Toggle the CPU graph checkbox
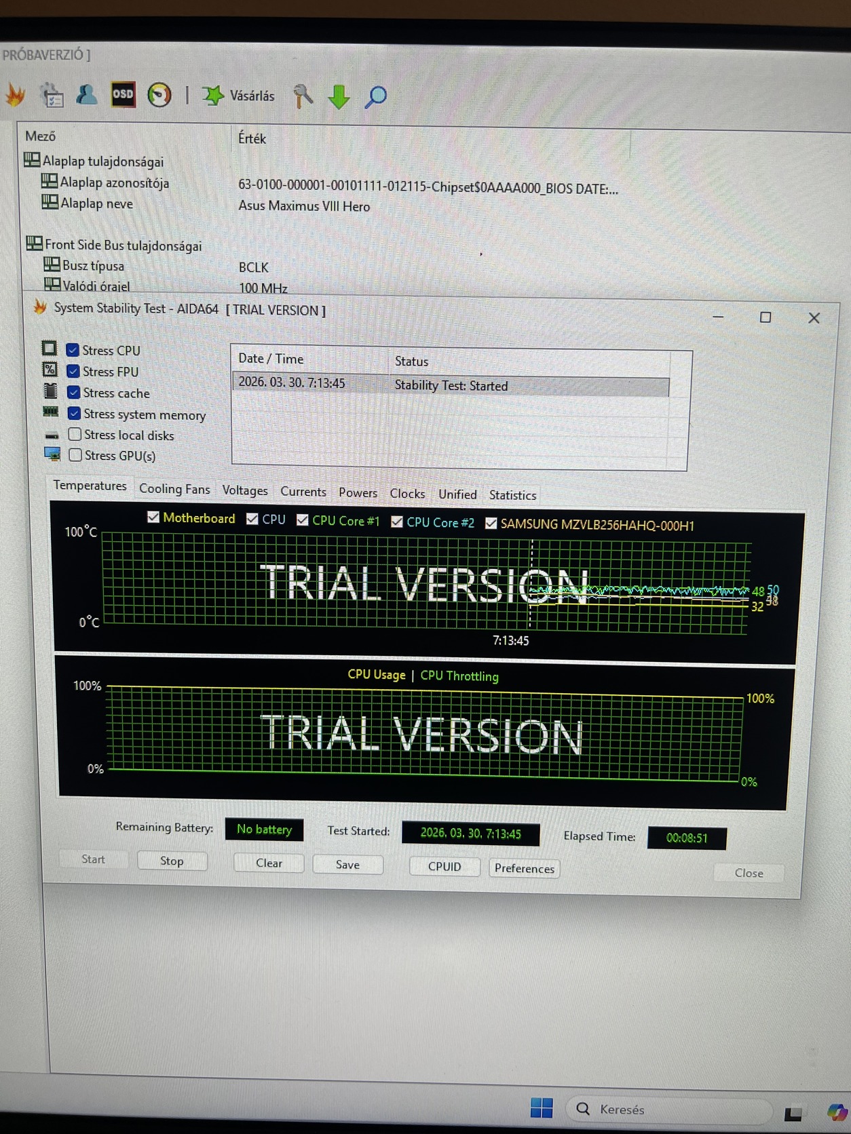The height and width of the screenshot is (1134, 851). [x=252, y=519]
